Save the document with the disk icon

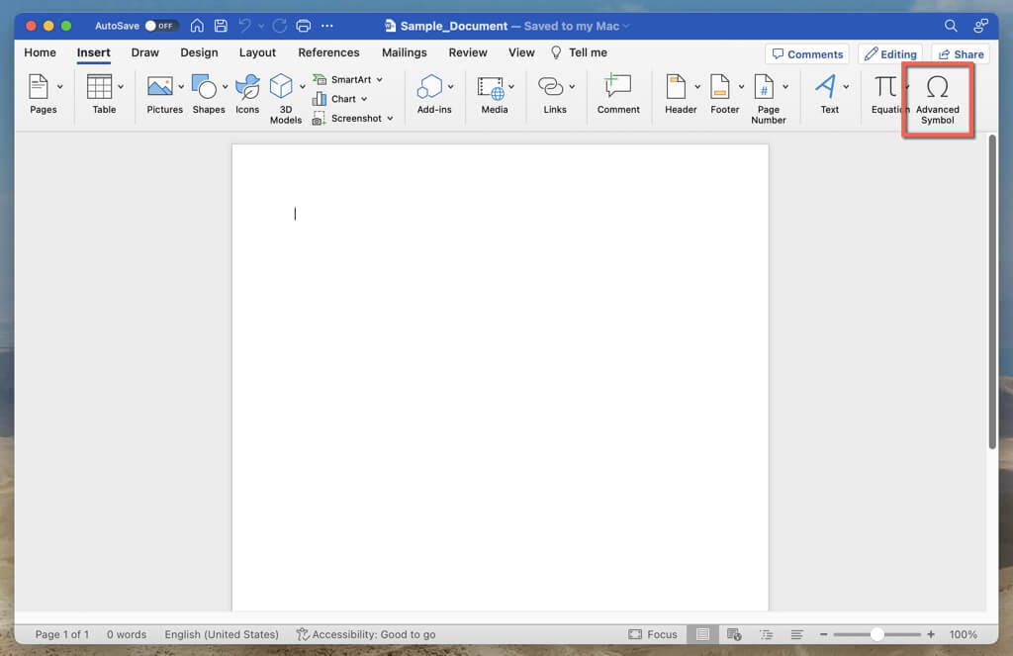(x=221, y=26)
